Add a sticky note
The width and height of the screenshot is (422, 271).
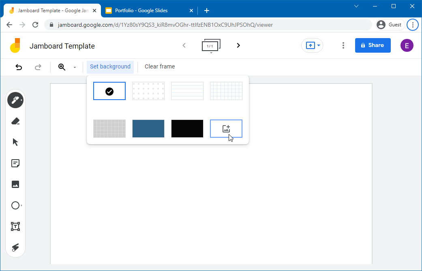coord(15,163)
